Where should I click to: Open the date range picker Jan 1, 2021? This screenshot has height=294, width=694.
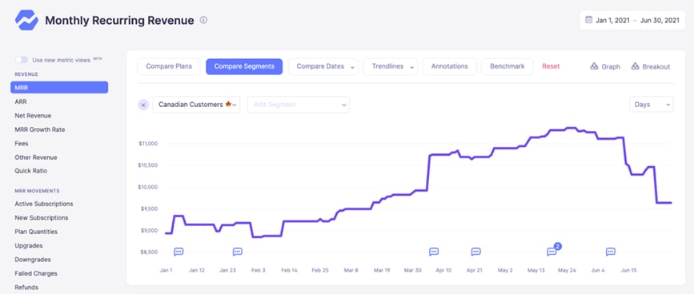[x=632, y=20]
